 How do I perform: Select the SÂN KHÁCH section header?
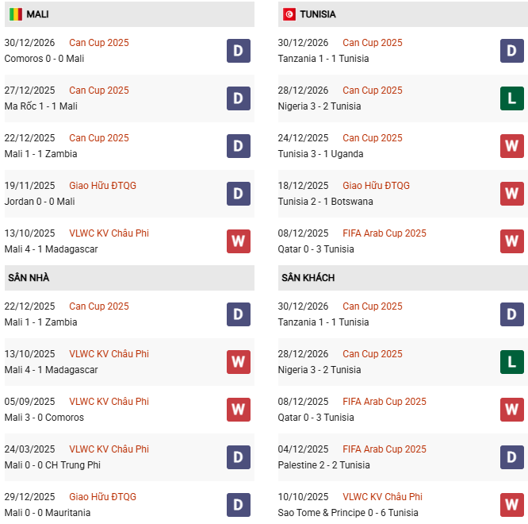point(308,278)
